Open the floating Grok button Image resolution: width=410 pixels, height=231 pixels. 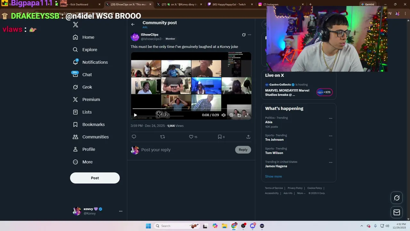tap(397, 198)
